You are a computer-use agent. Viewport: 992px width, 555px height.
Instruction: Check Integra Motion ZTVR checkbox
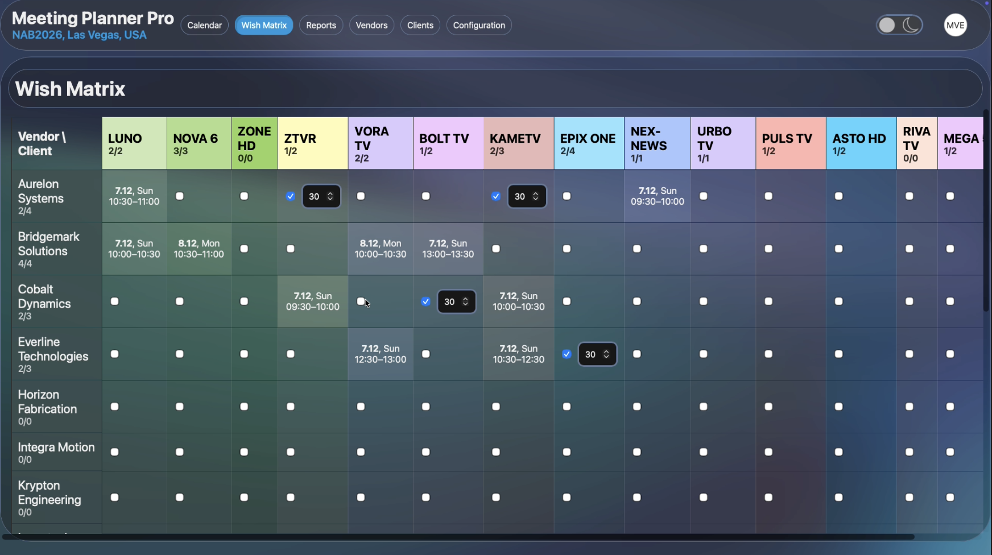coord(291,452)
